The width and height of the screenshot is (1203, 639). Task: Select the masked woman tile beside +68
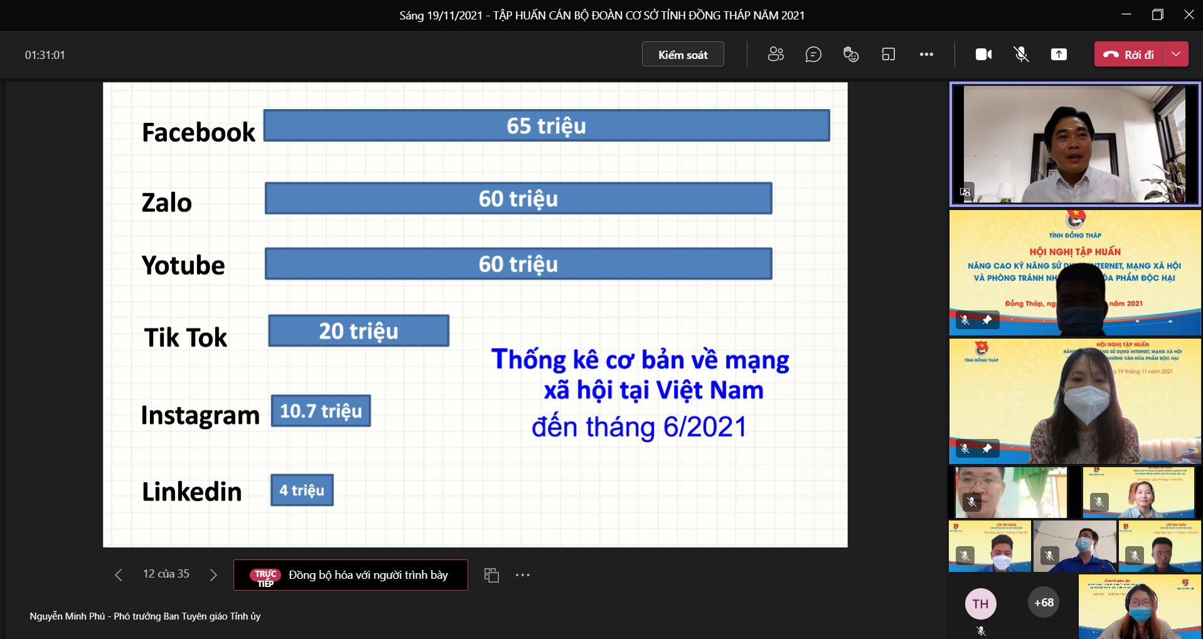click(1140, 607)
